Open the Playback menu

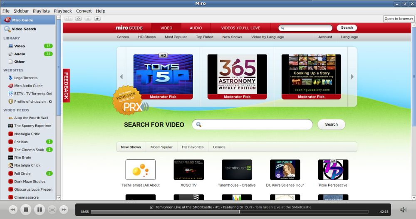point(63,11)
